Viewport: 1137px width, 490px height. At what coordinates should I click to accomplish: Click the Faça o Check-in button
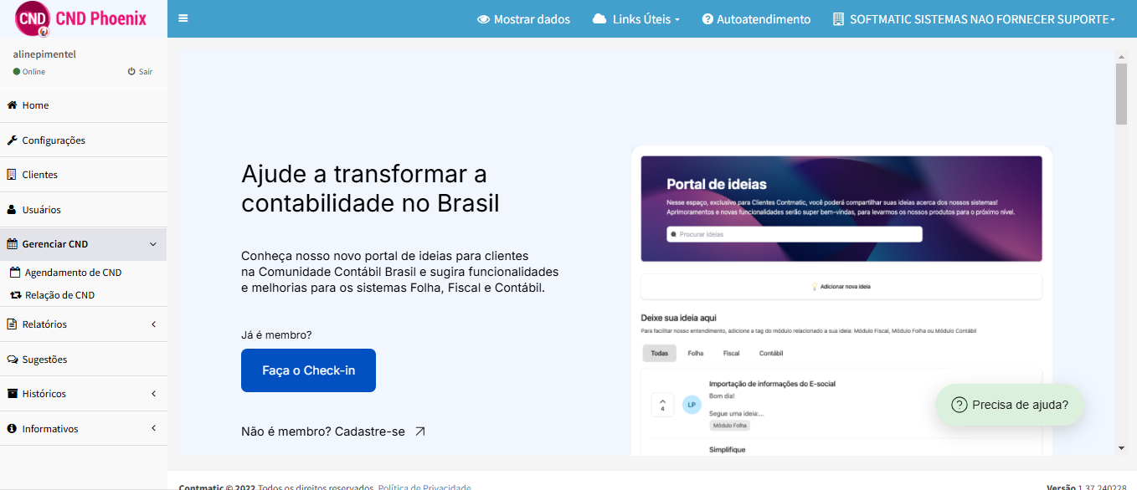[x=308, y=370]
